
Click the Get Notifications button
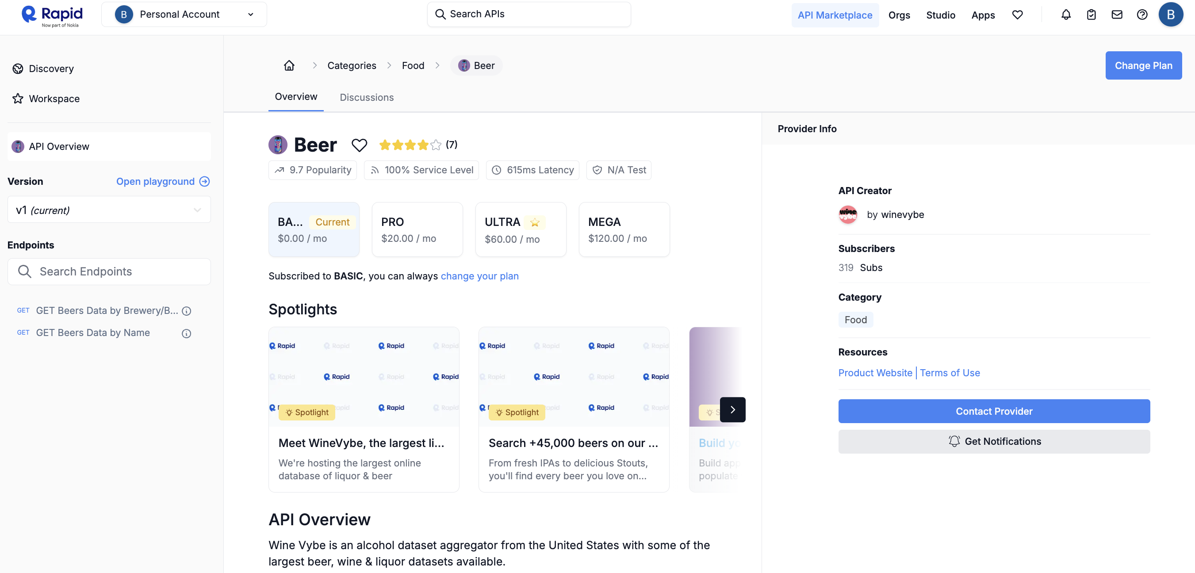click(x=994, y=441)
